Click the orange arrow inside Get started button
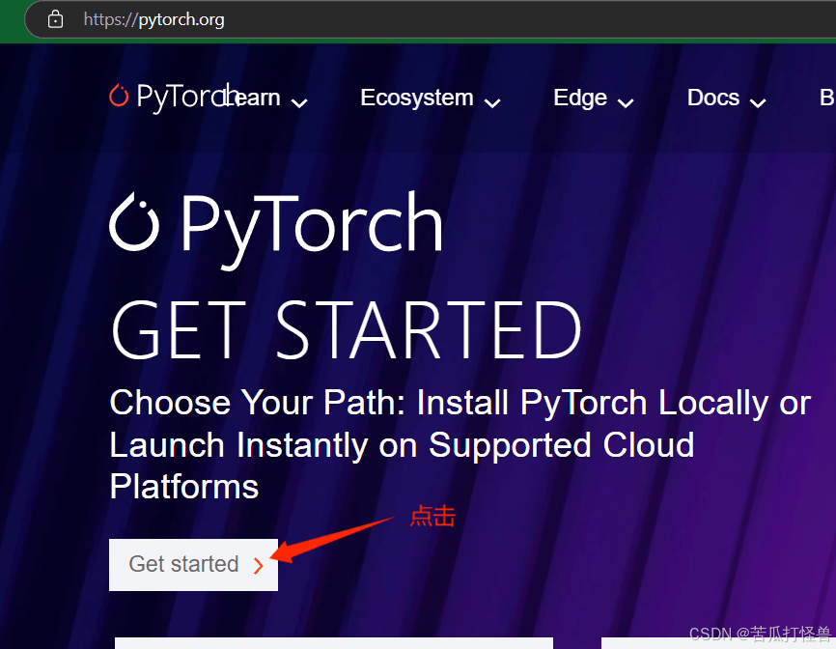Viewport: 836px width, 649px height. pos(259,566)
